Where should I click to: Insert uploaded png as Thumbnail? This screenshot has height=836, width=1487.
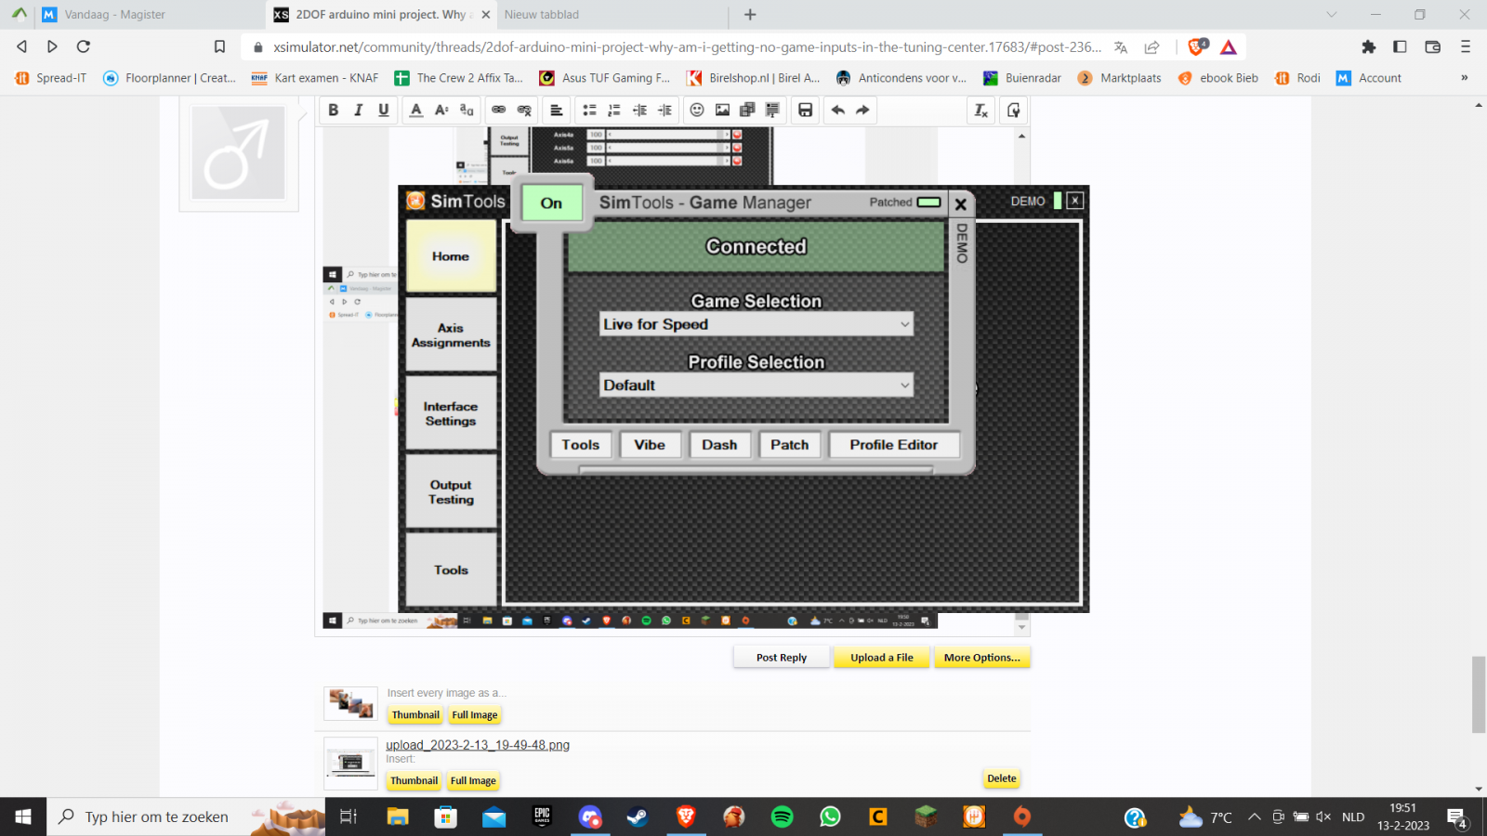click(415, 781)
